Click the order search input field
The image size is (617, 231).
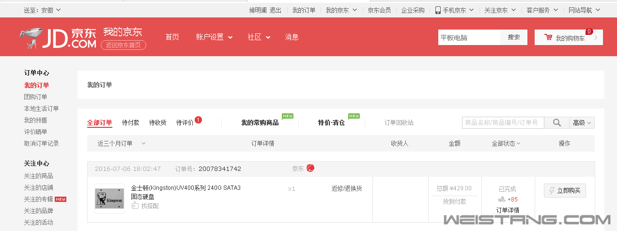click(503, 123)
